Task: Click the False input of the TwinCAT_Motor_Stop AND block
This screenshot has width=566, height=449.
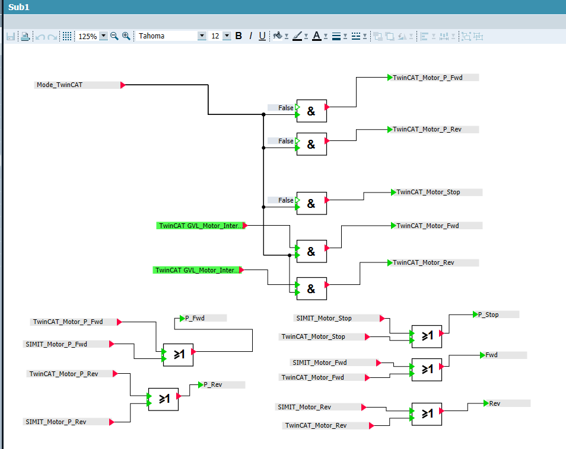Action: point(284,200)
